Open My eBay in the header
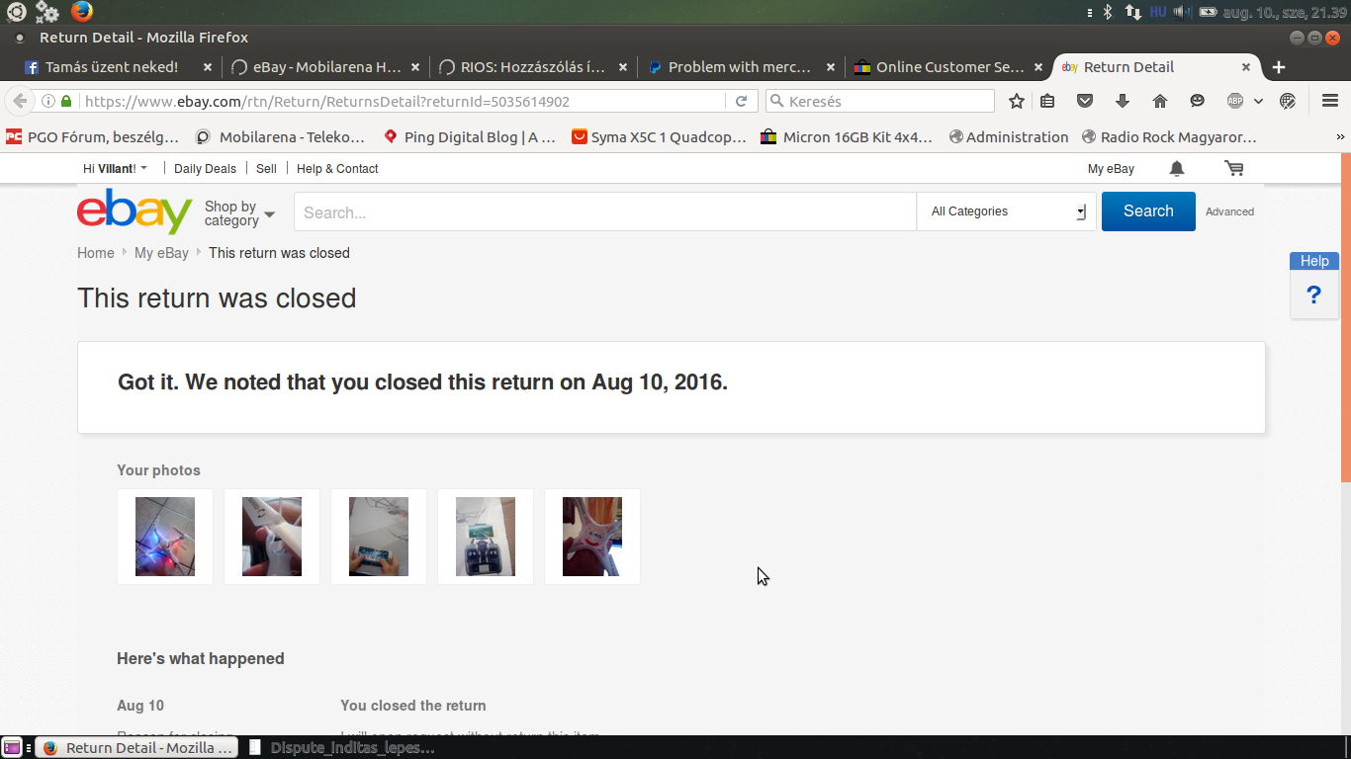The width and height of the screenshot is (1351, 759). 1111,169
